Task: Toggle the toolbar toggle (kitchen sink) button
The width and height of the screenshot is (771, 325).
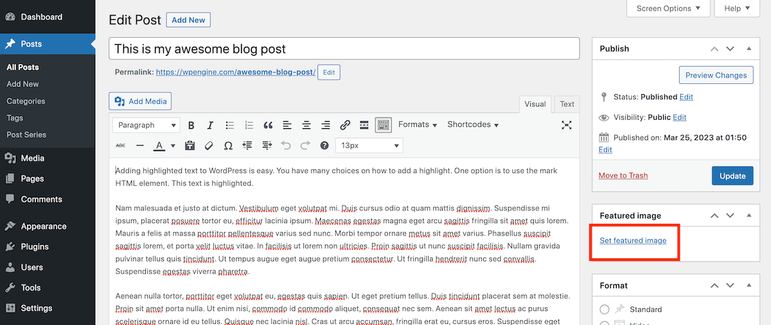Action: tap(383, 125)
